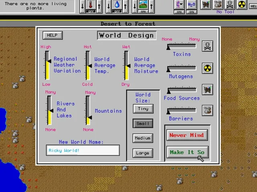Adjust the Mountains slider handle

click(90, 117)
